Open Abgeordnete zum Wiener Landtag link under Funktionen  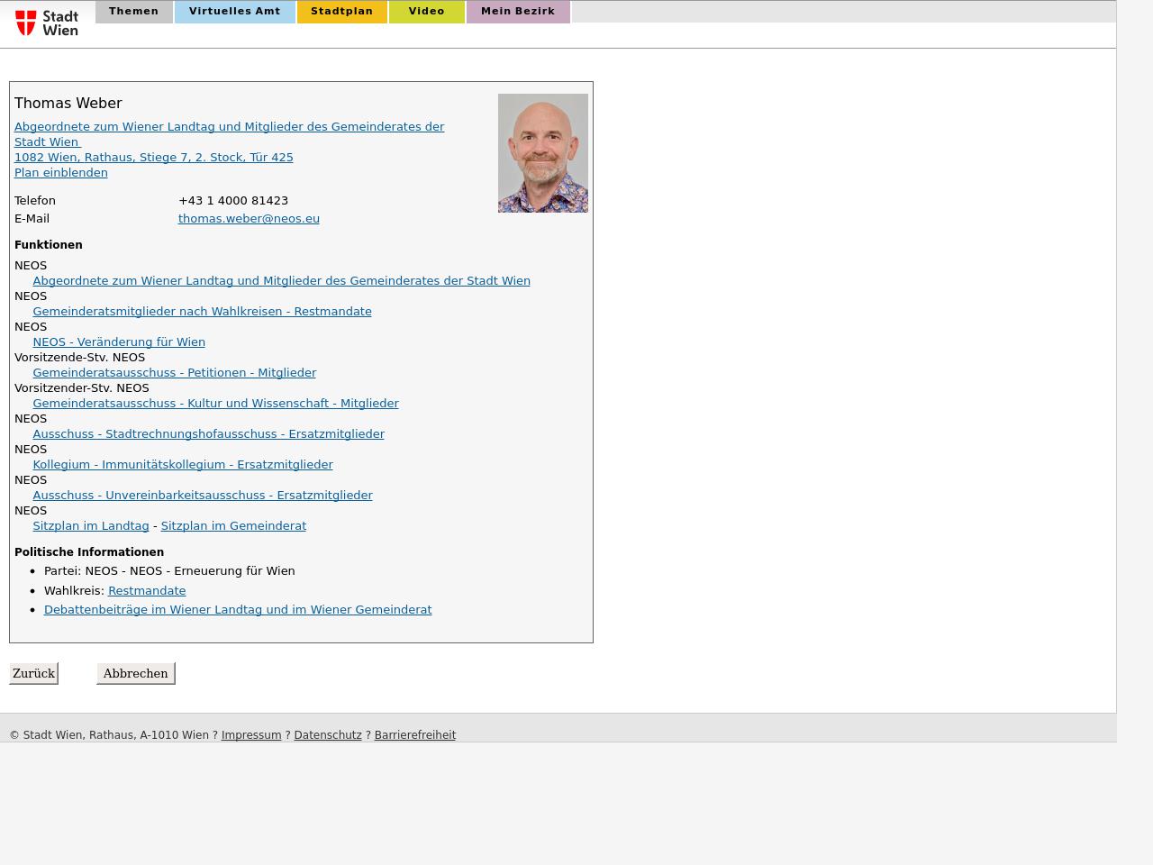tap(281, 280)
